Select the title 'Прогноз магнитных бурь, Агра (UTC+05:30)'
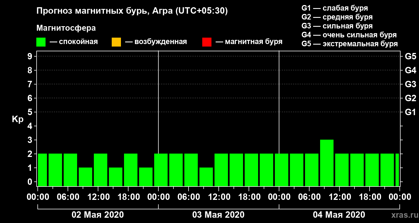 click(132, 11)
